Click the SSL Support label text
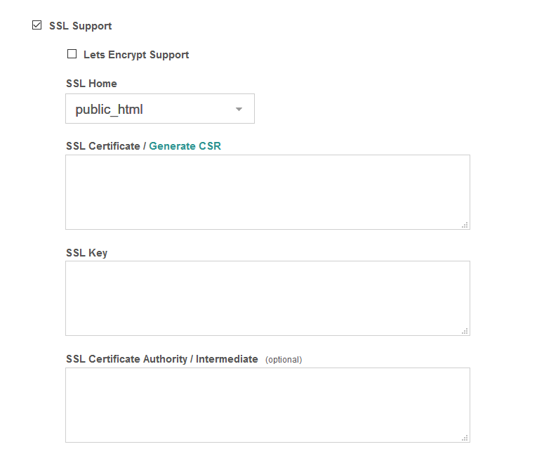The image size is (551, 468). coord(80,26)
